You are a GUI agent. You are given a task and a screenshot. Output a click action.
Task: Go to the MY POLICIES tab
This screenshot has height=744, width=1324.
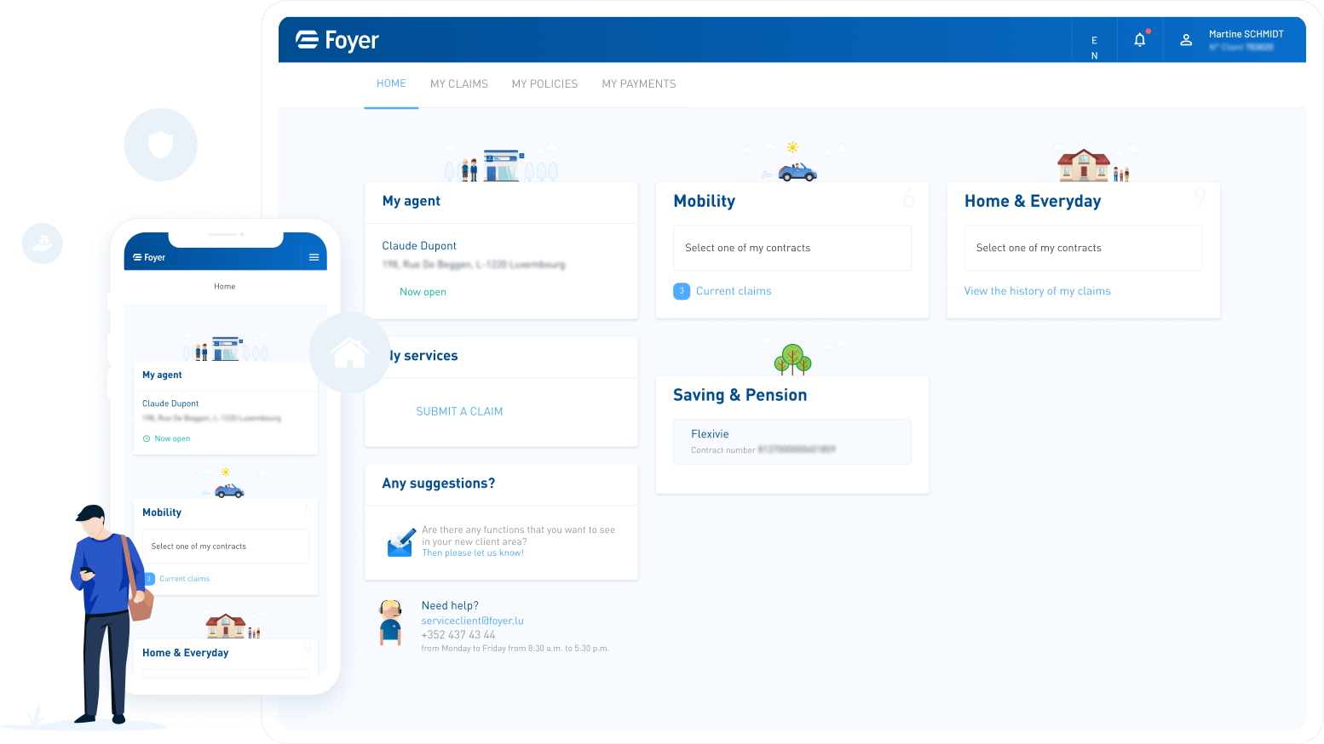[x=544, y=84]
